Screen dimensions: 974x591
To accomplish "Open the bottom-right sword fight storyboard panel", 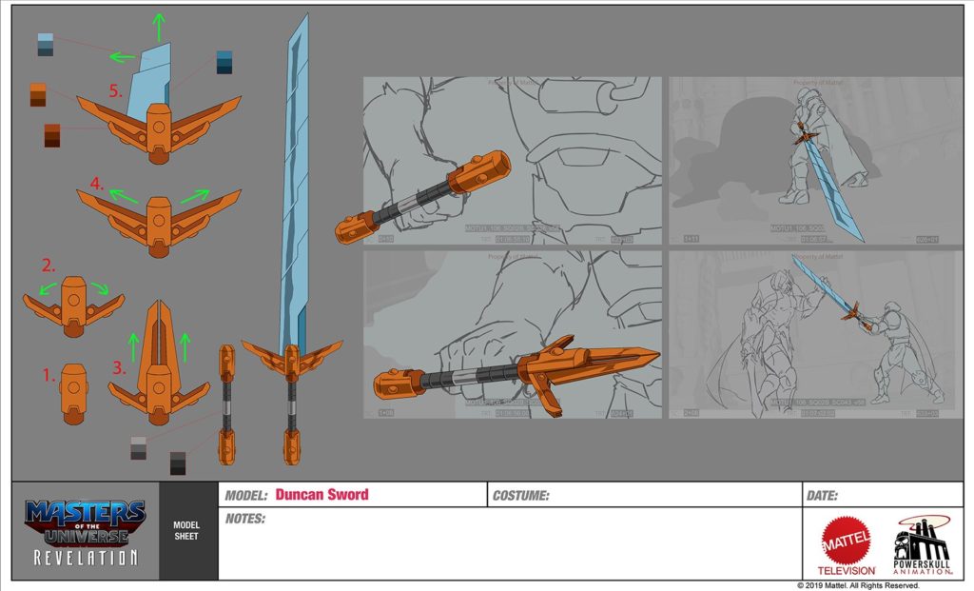I will (813, 333).
